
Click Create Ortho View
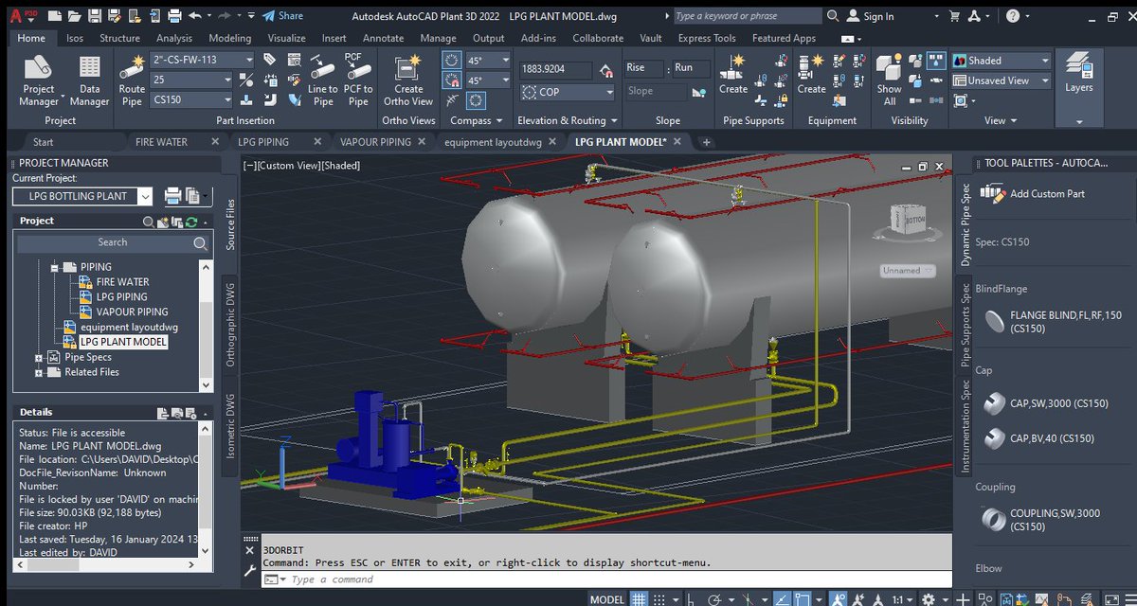pyautogui.click(x=408, y=80)
